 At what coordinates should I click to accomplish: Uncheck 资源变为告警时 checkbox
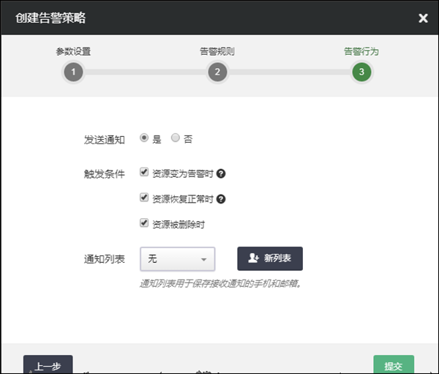point(144,173)
